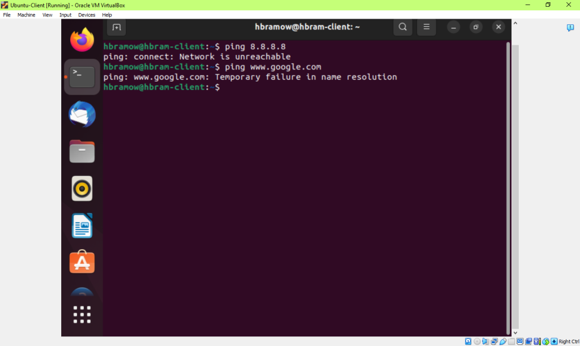Click the hard disk activity status icon
580x346 pixels.
click(x=468, y=341)
